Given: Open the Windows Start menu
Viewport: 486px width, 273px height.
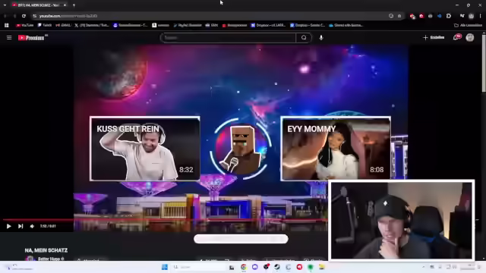Looking at the screenshot, I should tap(165, 267).
